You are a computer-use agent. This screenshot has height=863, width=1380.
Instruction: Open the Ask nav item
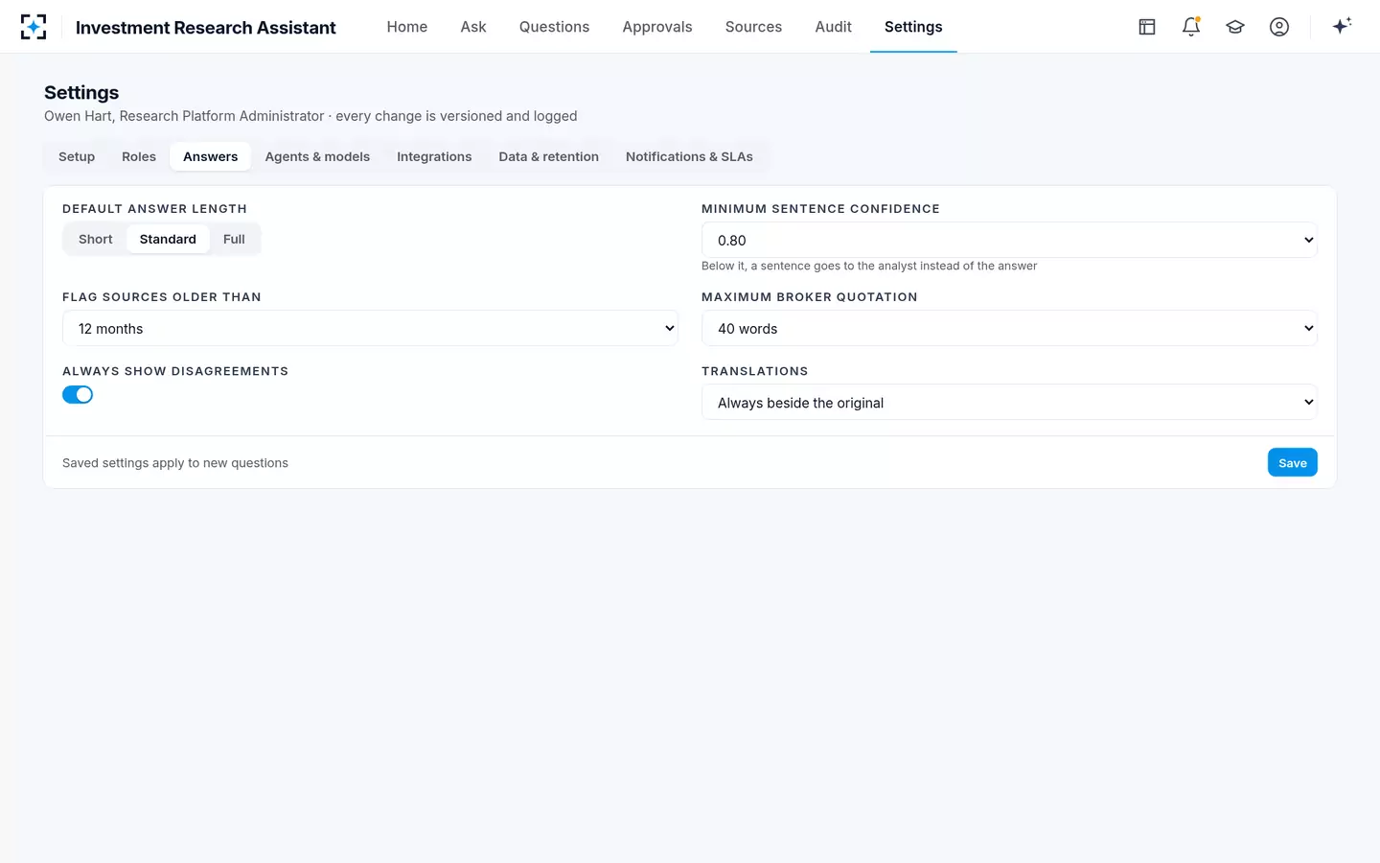(473, 27)
